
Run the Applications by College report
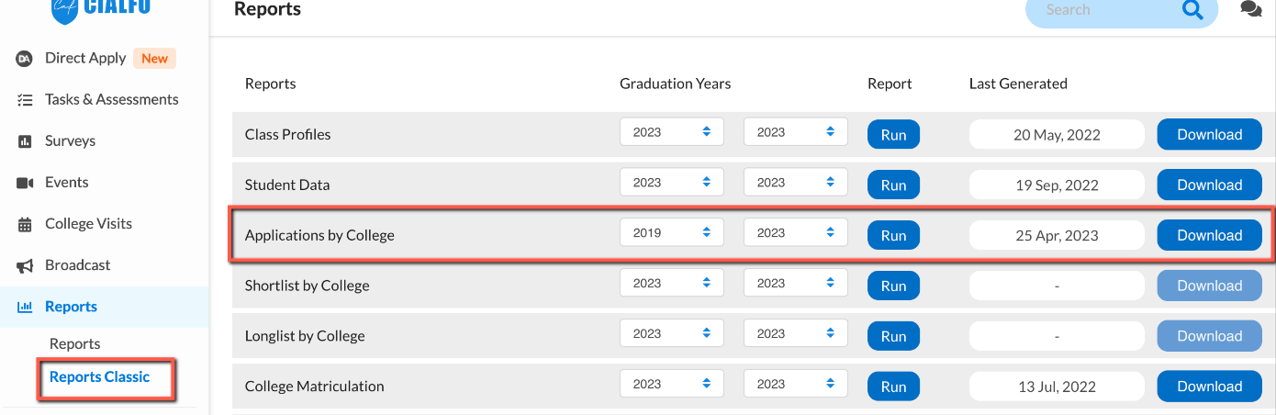click(x=893, y=235)
